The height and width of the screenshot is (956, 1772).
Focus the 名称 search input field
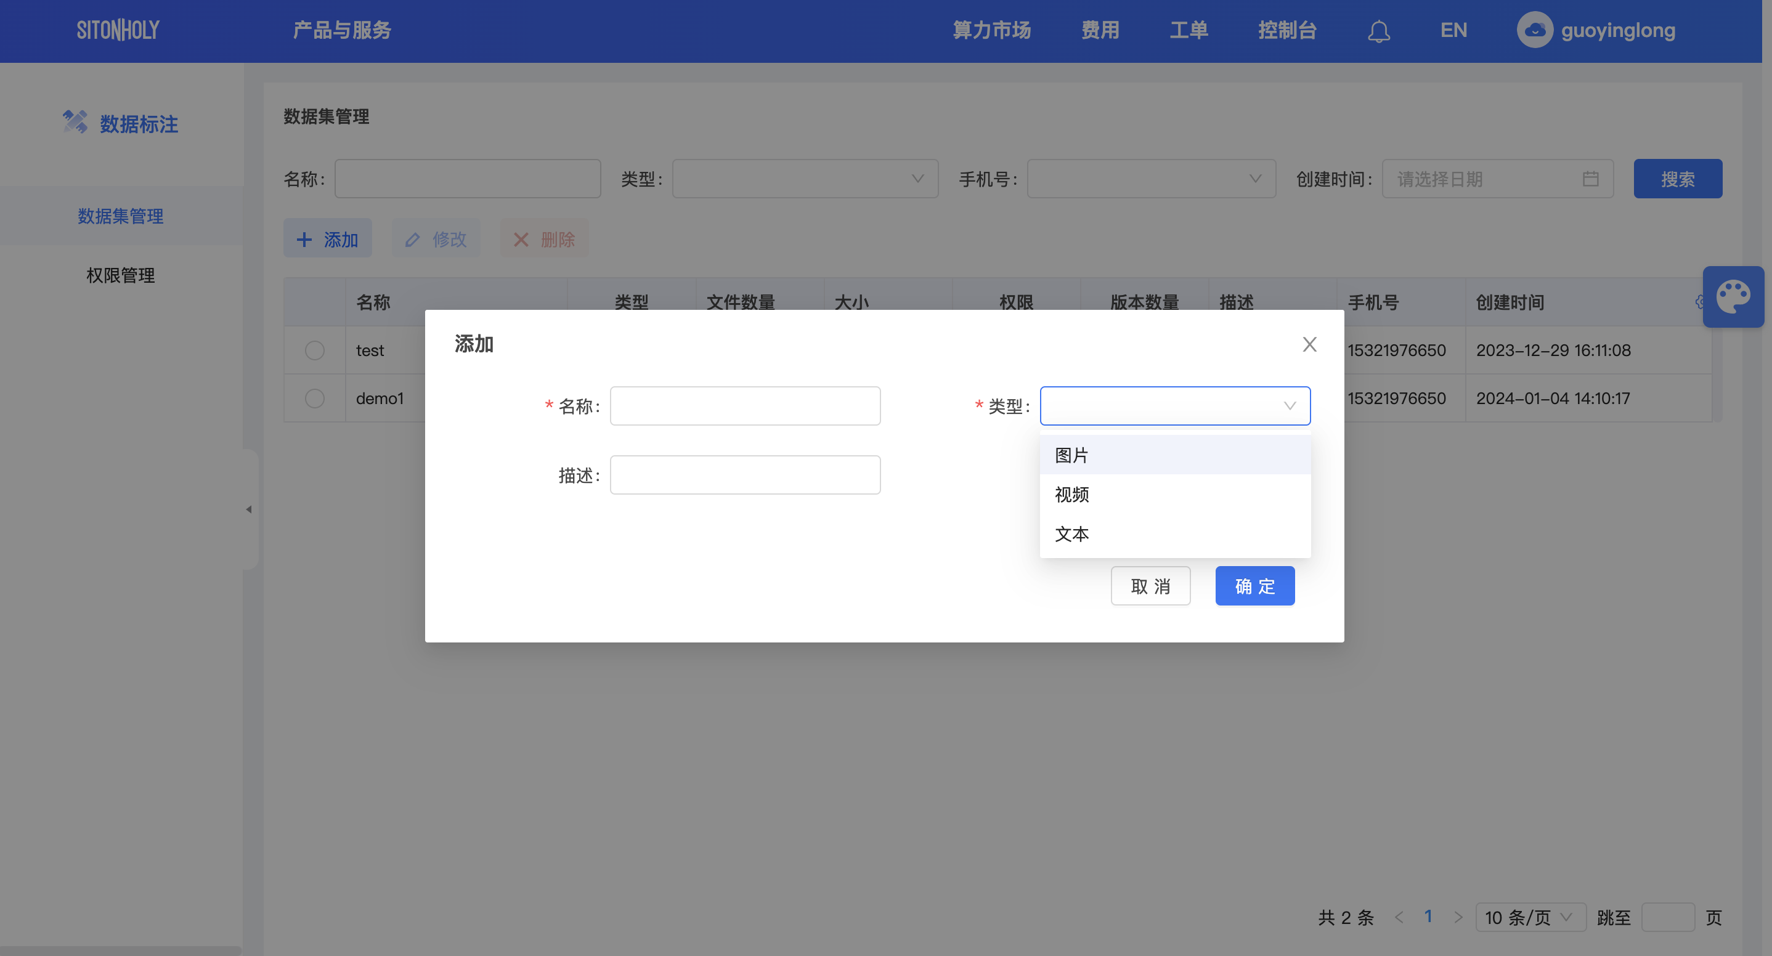click(468, 179)
